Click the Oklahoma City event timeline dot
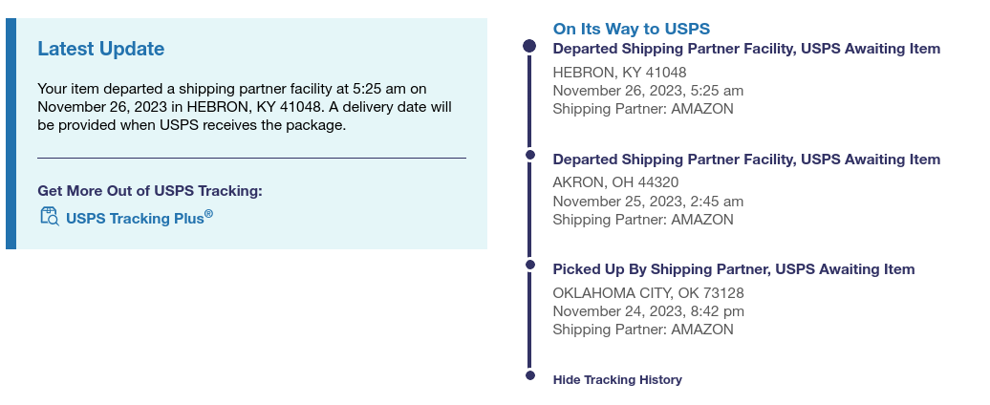The height and width of the screenshot is (405, 990). 529,265
